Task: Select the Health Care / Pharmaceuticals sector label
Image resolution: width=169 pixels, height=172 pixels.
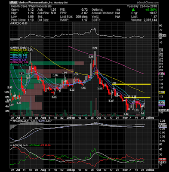Action: [x=31, y=6]
